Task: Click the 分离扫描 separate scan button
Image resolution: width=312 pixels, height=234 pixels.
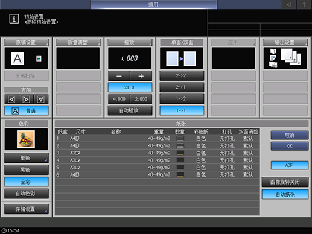Action: point(27,76)
